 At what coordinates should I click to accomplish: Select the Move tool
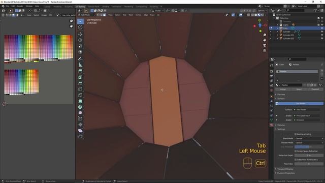80,34
